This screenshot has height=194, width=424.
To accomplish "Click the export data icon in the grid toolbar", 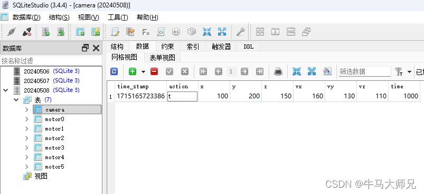I will point(312,71).
